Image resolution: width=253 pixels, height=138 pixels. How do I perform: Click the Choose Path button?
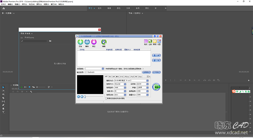pos(146,72)
